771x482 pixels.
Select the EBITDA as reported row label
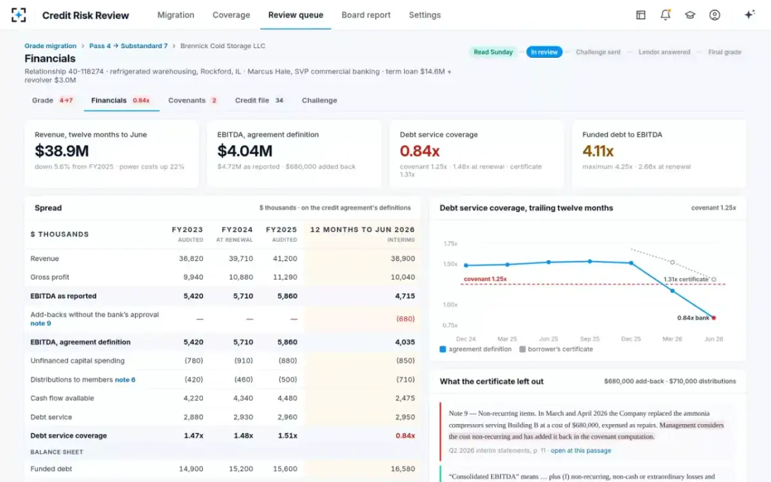[63, 296]
